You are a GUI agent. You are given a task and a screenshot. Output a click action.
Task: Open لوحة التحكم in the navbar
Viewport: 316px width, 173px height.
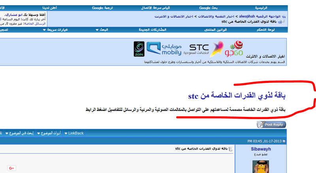pos(265,30)
